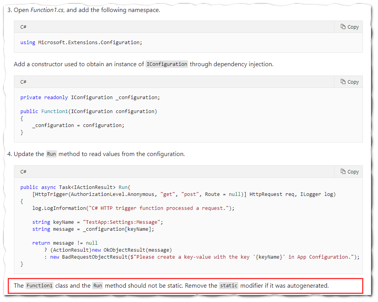Screen dimensions: 378x302
Task: Click the HttpTrigger attribute line
Action: click(x=184, y=194)
